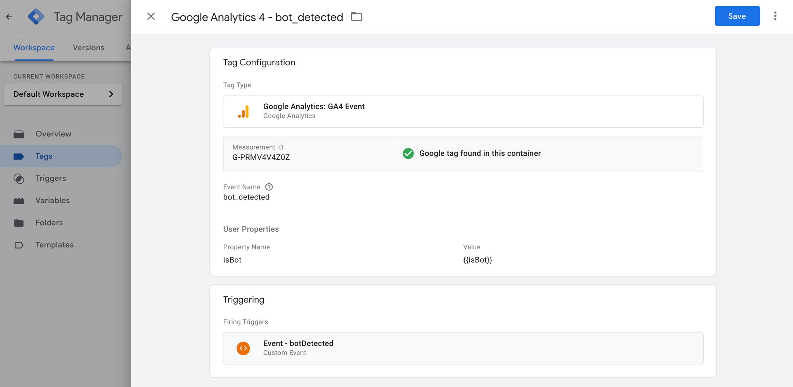Click the Tags label icon
Image resolution: width=793 pixels, height=387 pixels.
point(19,156)
